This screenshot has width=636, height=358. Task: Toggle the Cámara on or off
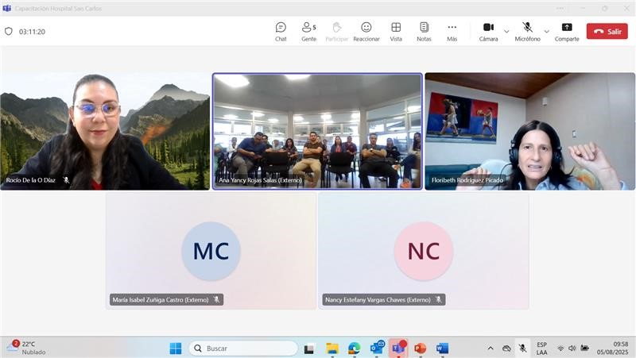coord(488,32)
